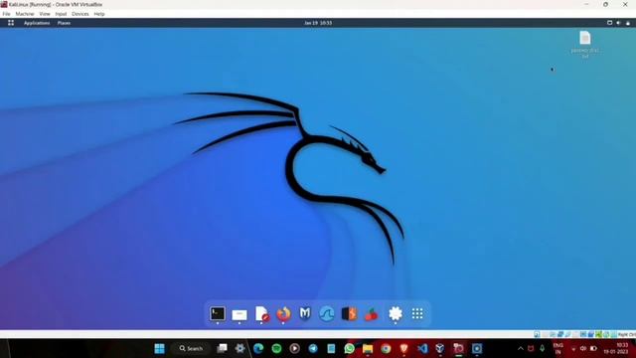Open the battery icon in system tray
This screenshot has width=636, height=358.
(x=593, y=349)
